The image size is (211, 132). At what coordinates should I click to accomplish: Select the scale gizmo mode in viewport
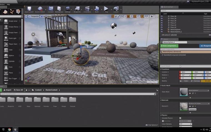(119, 16)
